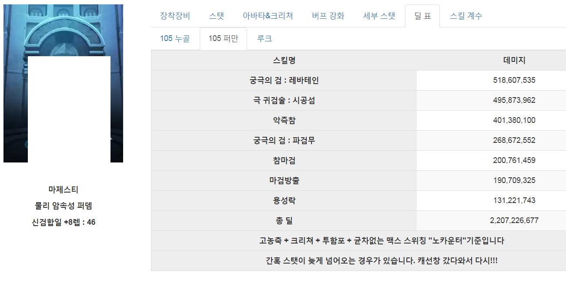Click total damage value 2,207,226,677

coord(514,221)
